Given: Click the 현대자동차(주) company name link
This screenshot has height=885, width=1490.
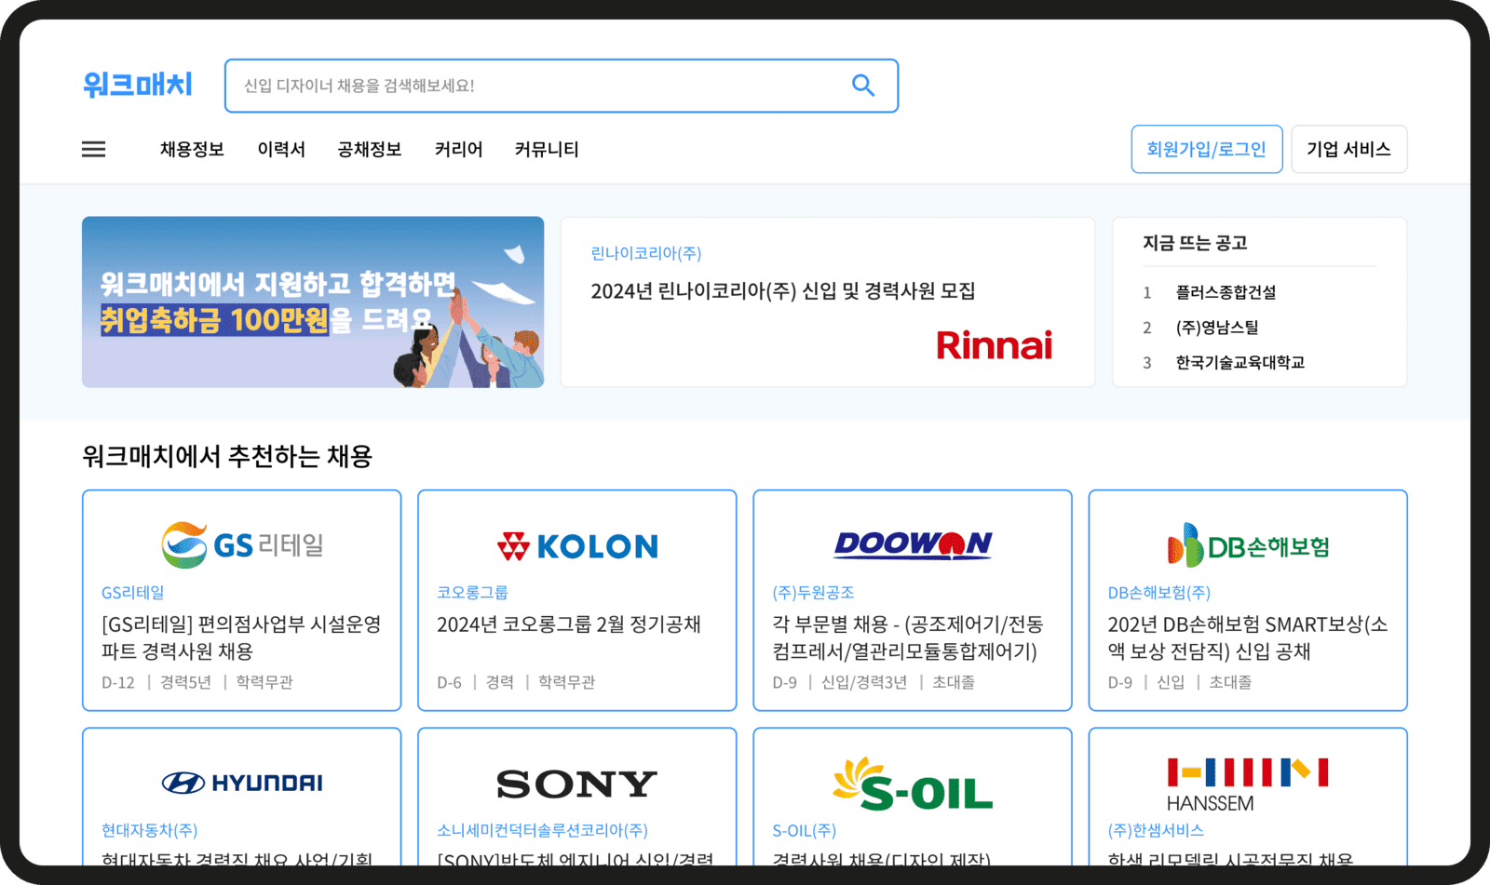Looking at the screenshot, I should (x=150, y=830).
